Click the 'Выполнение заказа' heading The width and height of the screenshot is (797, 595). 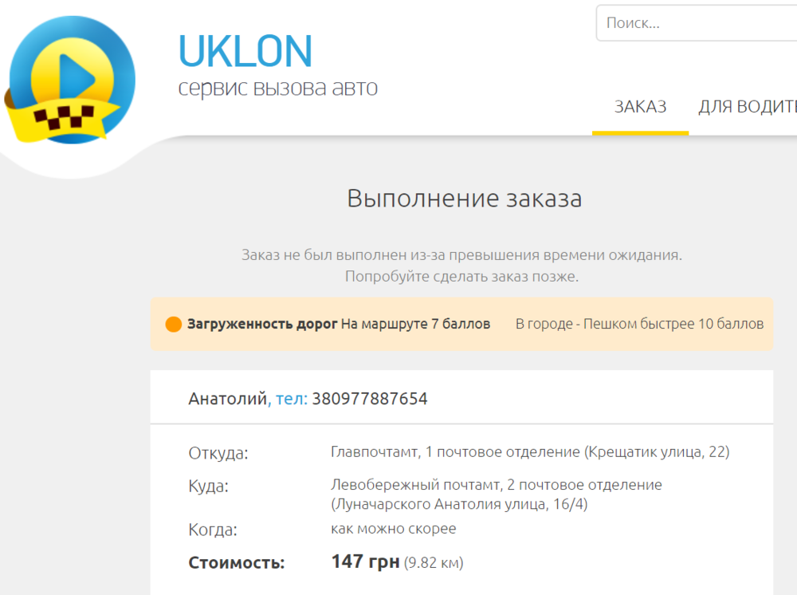point(464,199)
